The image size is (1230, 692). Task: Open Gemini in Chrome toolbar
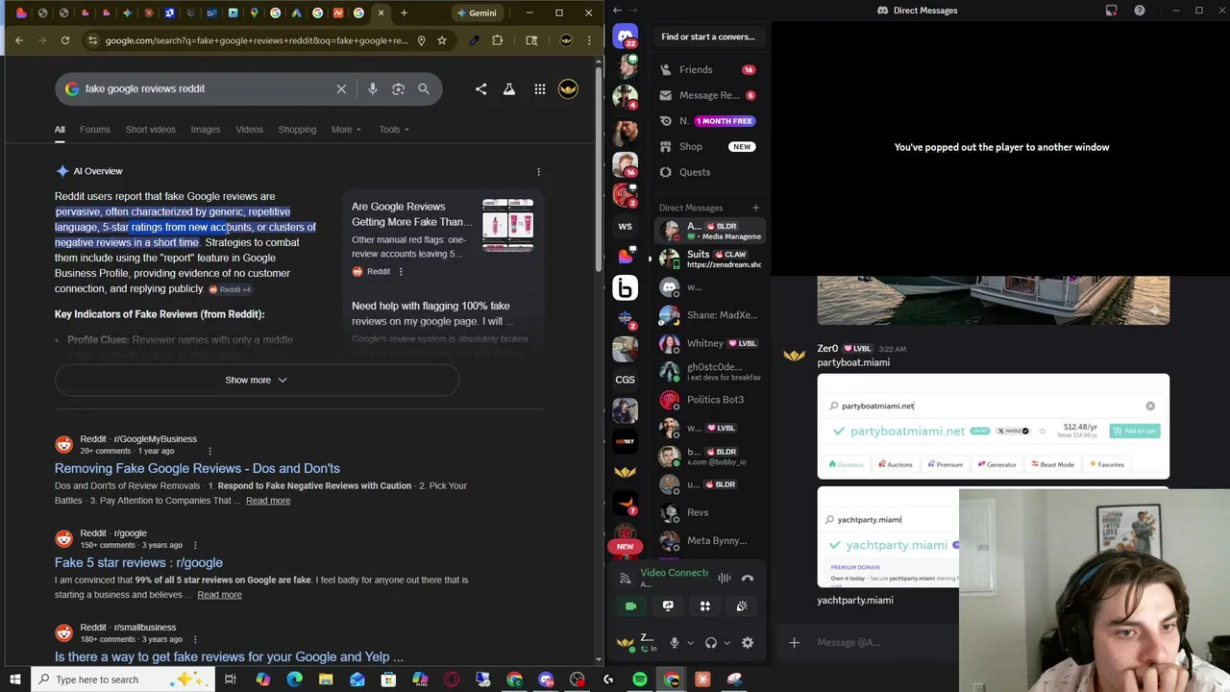coord(477,13)
